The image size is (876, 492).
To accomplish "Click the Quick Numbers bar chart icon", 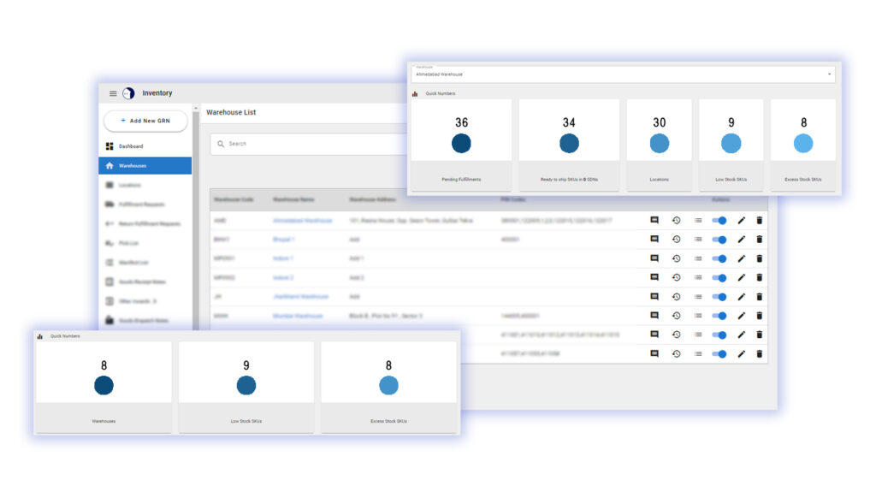I will pos(415,94).
